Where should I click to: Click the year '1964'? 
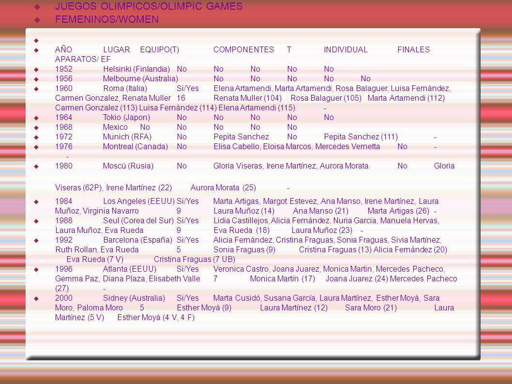coord(64,118)
